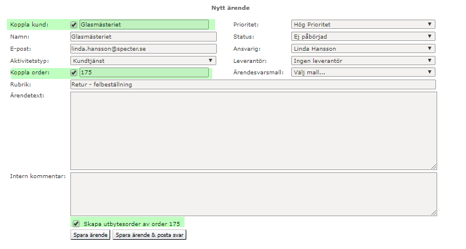Open the Aktivitetstyp dropdown showing Kundtjänst
Image resolution: width=466 pixels, height=249 pixels.
pos(142,61)
